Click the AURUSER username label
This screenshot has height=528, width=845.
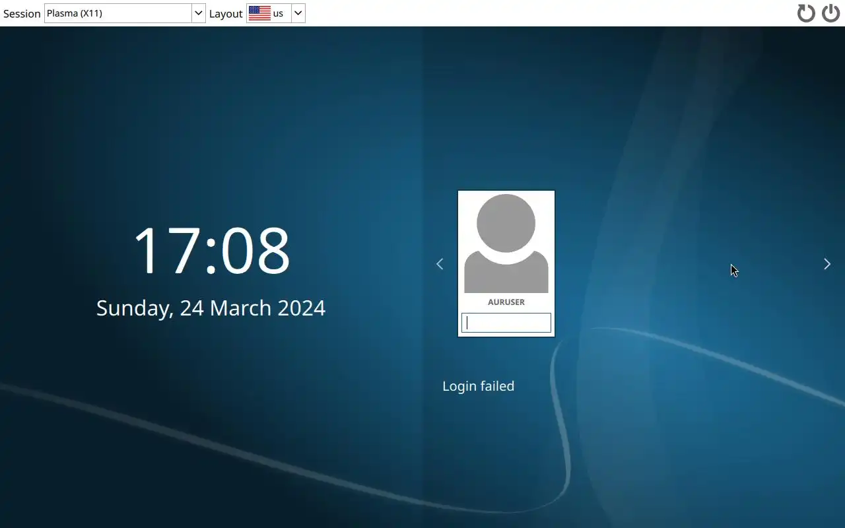coord(506,302)
